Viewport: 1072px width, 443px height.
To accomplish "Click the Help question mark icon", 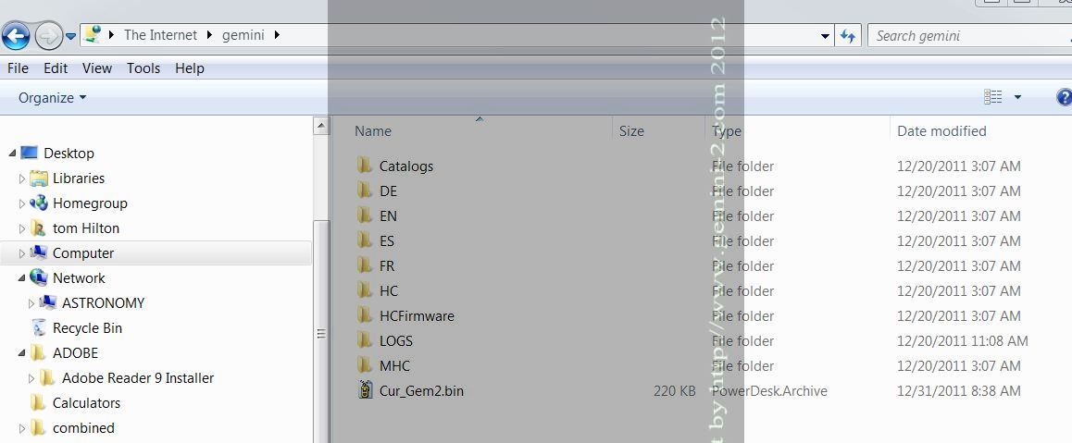I will 1064,97.
